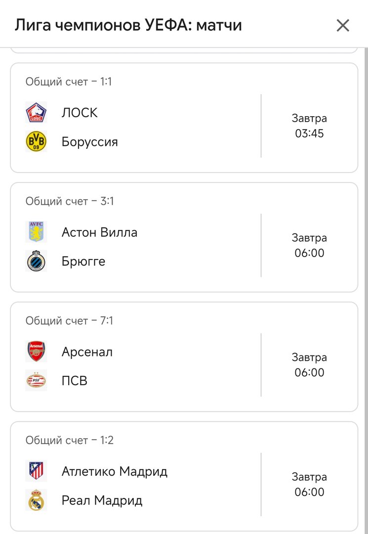Close the UEFA Champions League matches panel
This screenshot has width=368, height=534.
pyautogui.click(x=343, y=25)
